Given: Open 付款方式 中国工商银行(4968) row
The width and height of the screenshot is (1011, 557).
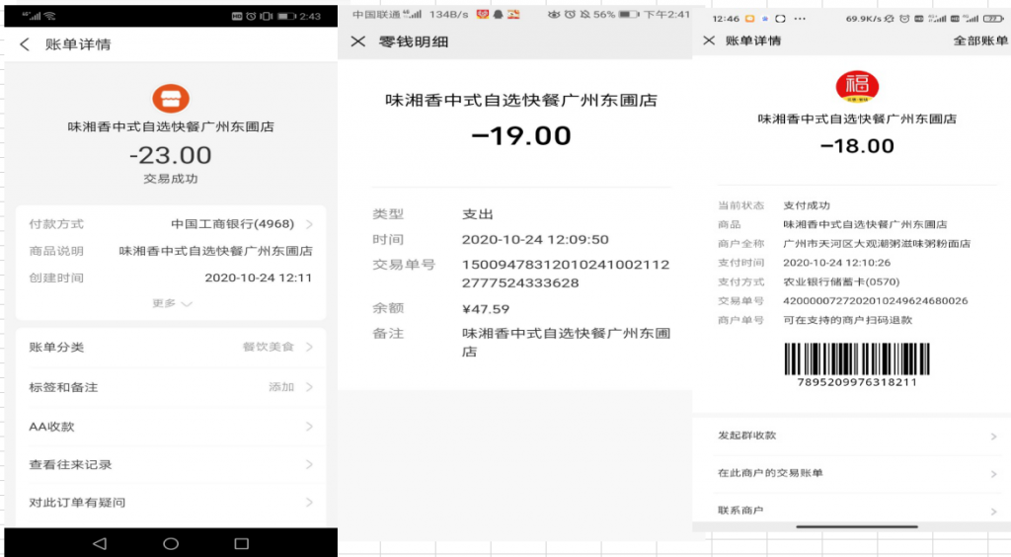Looking at the screenshot, I should coord(170,224).
